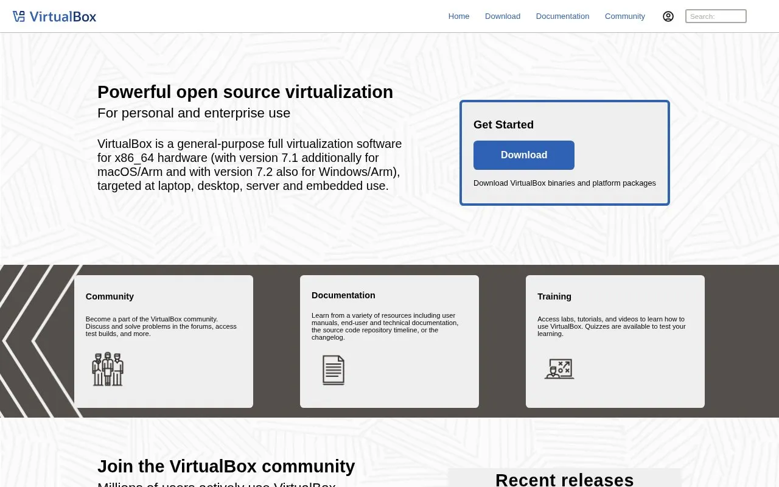Click 'For personal and enterprise use' subtitle
The height and width of the screenshot is (487, 779).
click(x=194, y=113)
